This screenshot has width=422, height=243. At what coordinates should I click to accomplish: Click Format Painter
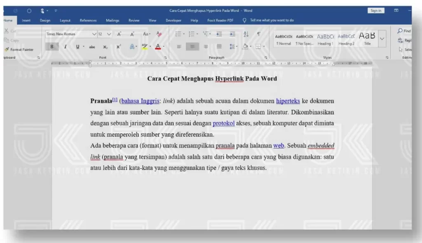click(19, 49)
